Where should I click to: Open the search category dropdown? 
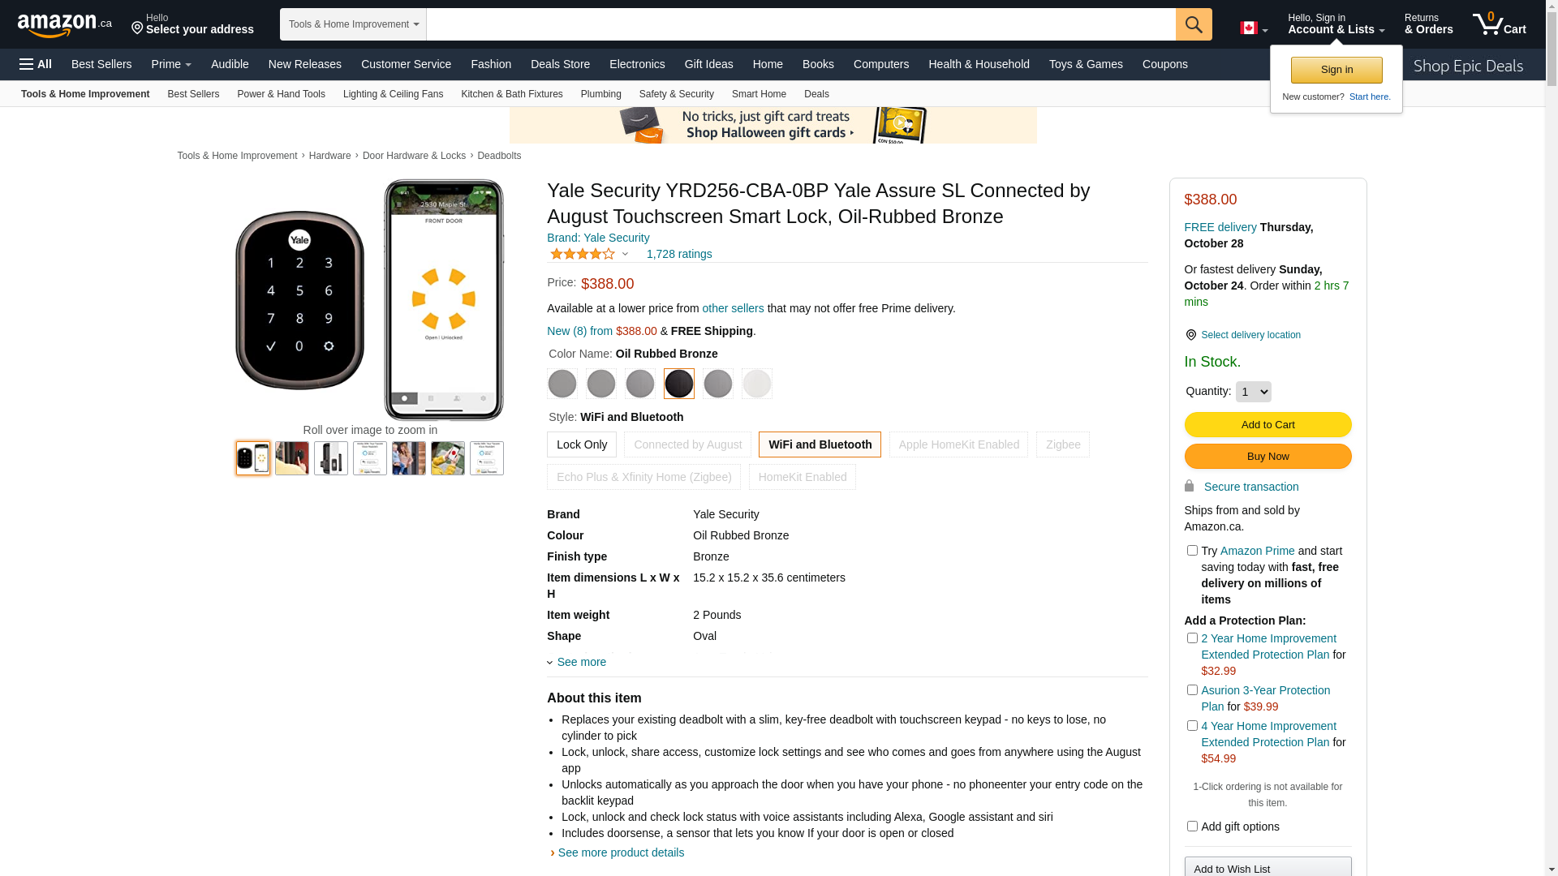click(x=353, y=24)
